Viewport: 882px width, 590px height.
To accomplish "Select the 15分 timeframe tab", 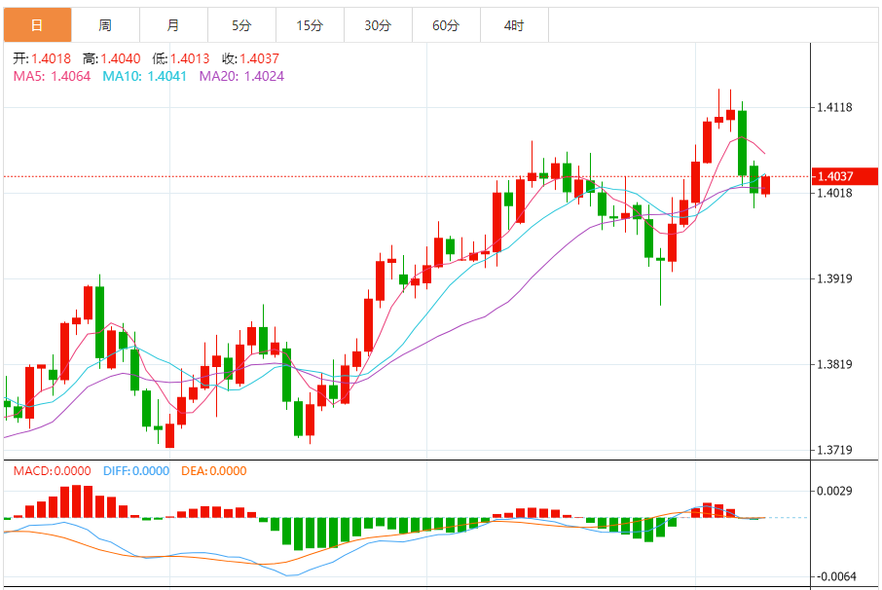I will pos(310,25).
